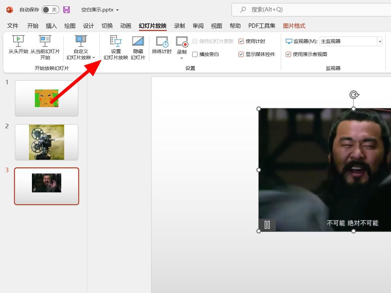The height and width of the screenshot is (293, 391).
Task: Switch to the 视图 tab
Action: 216,26
